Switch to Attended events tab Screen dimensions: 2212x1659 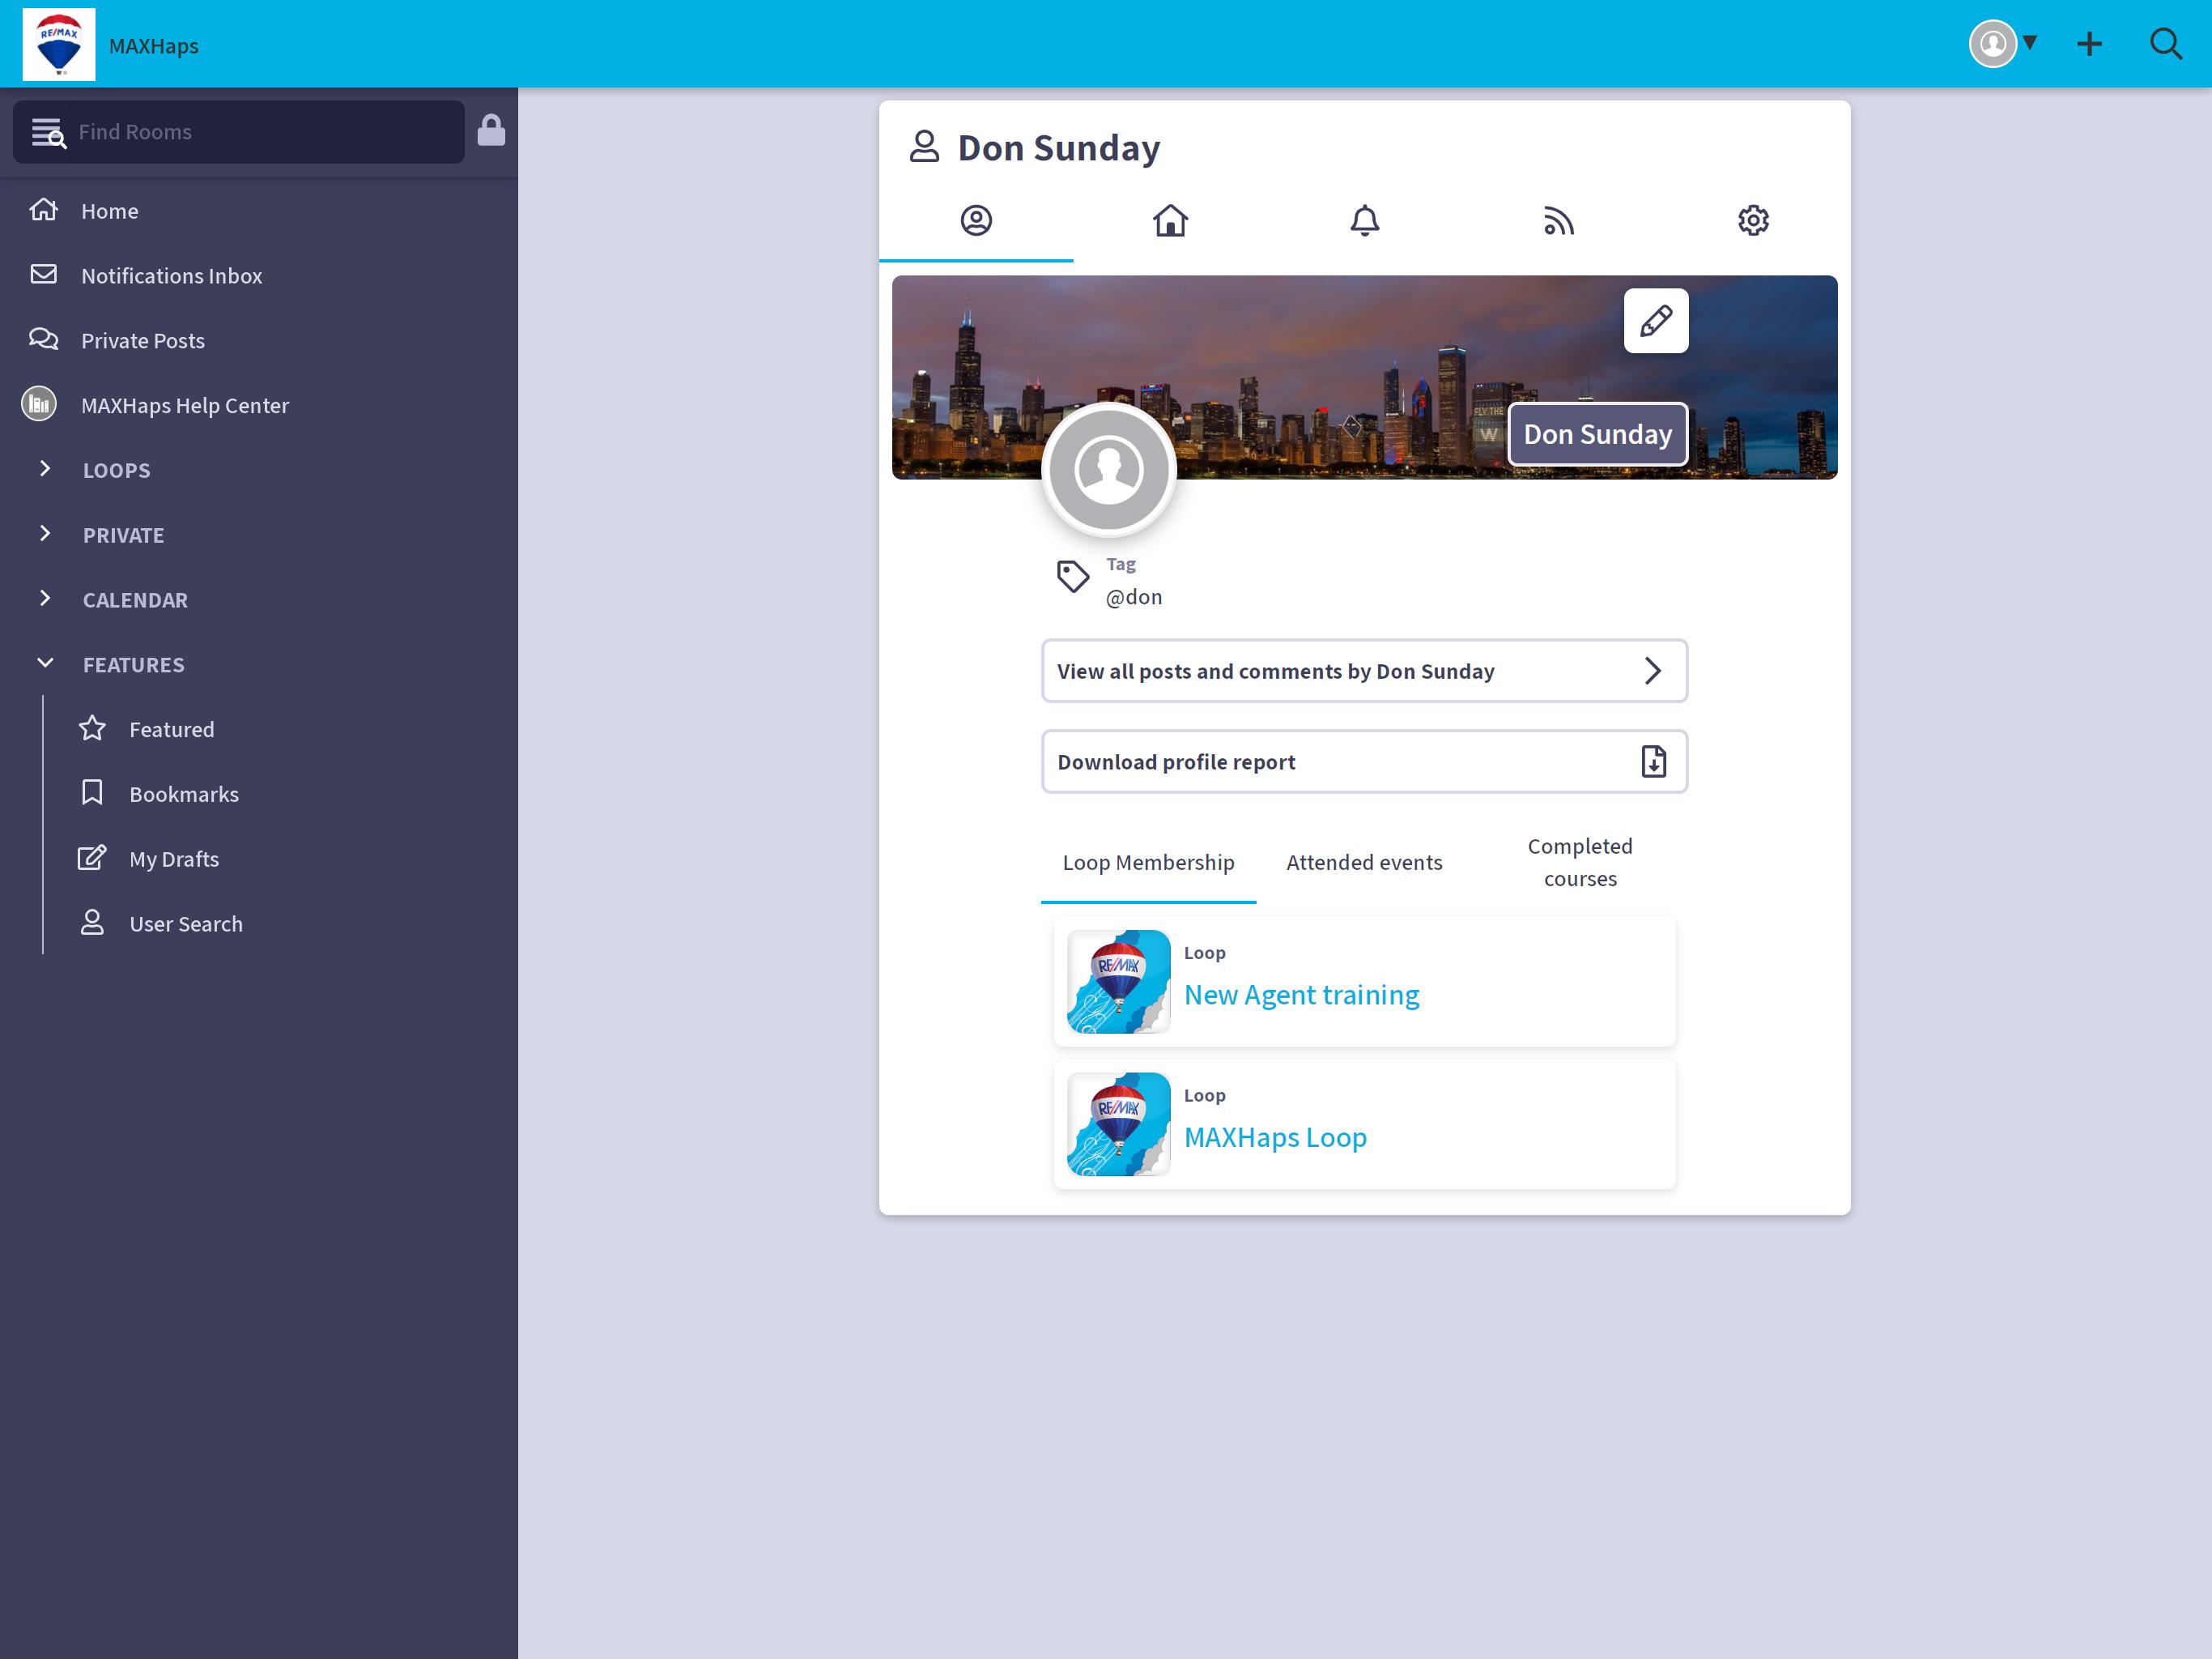pyautogui.click(x=1364, y=863)
